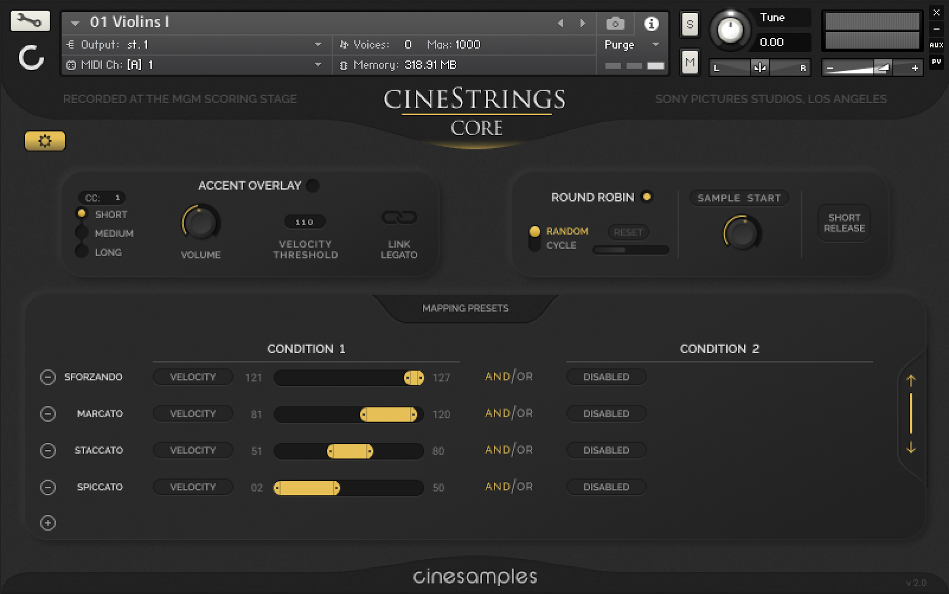Screen dimensions: 949x594
Task: Click the Accent Overlay Volume knob
Action: pyautogui.click(x=201, y=223)
